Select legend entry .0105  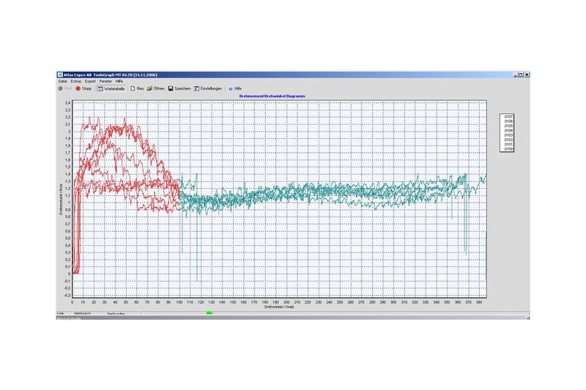click(508, 126)
